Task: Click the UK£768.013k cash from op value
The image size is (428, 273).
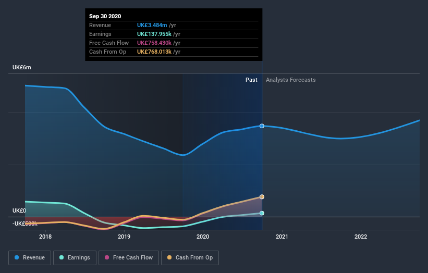Action: click(x=154, y=52)
